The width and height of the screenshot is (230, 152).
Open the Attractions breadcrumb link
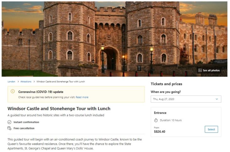tap(26, 82)
